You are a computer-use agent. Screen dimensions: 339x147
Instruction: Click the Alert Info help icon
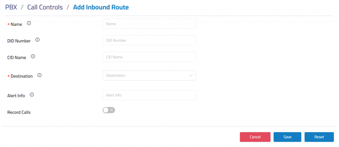coord(32,95)
